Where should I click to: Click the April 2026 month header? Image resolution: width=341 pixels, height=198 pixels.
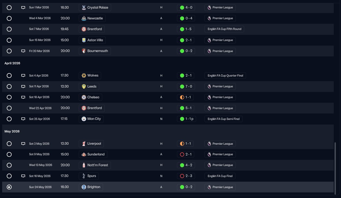pos(12,63)
